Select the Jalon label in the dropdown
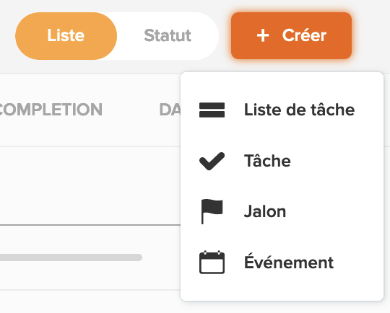The width and height of the screenshot is (390, 313). coord(265,211)
